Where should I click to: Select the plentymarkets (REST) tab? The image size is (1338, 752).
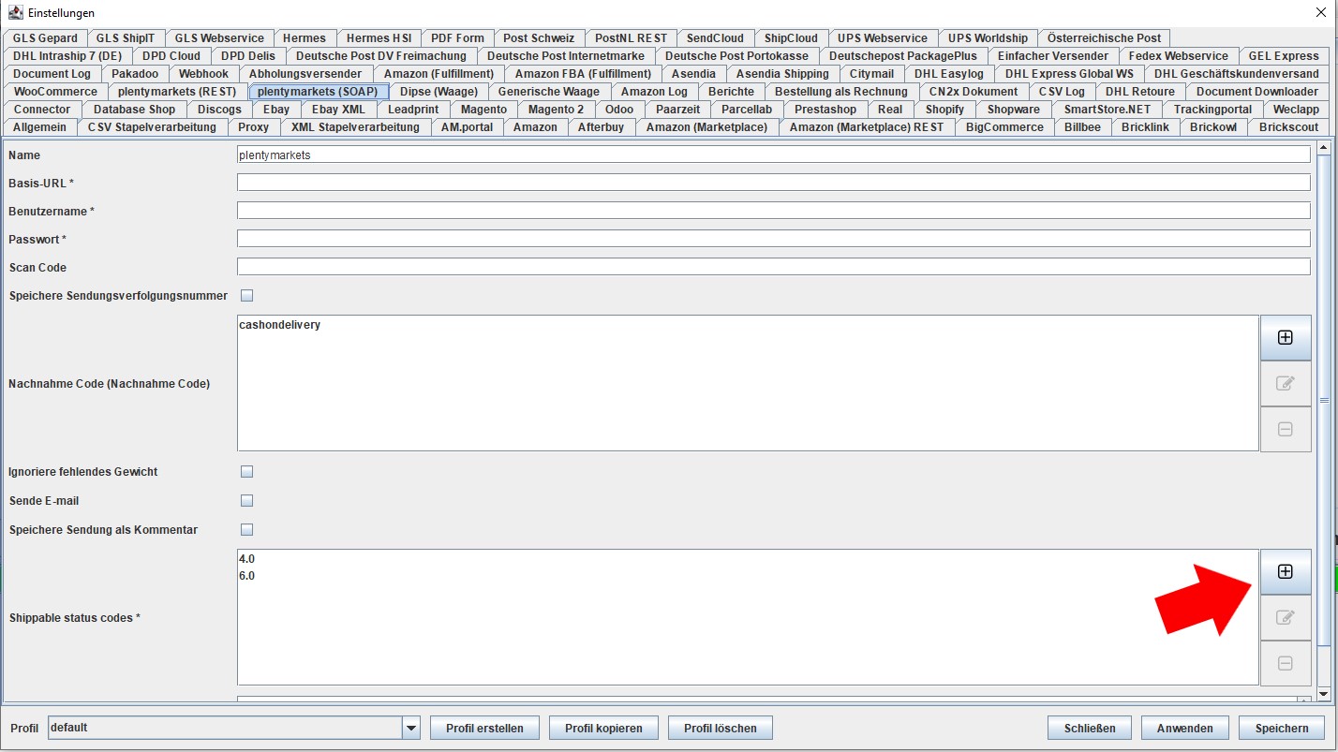tap(177, 92)
